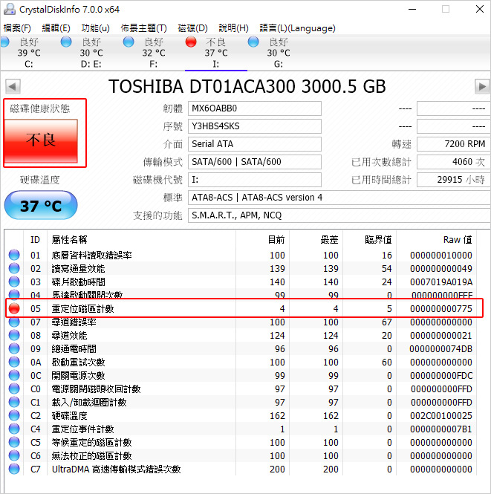Click raw value 000000000775
This screenshot has height=494, width=491.
[441, 309]
